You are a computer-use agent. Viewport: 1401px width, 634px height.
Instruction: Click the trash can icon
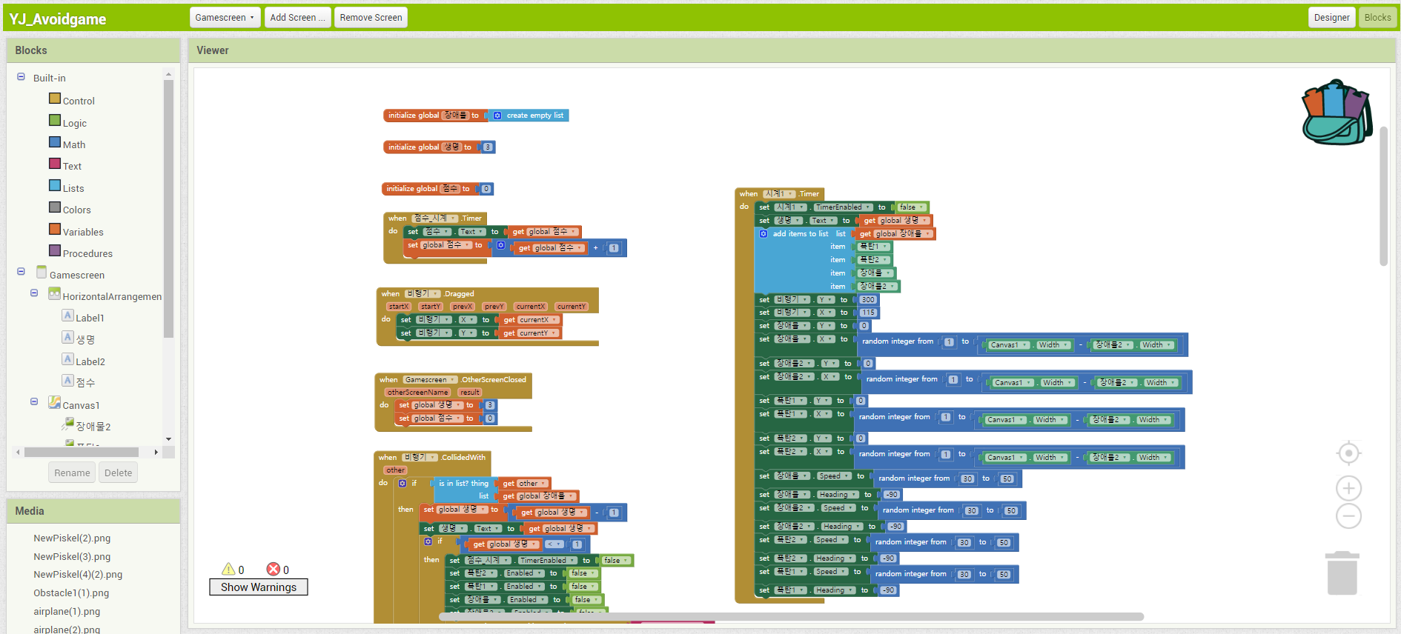point(1342,573)
